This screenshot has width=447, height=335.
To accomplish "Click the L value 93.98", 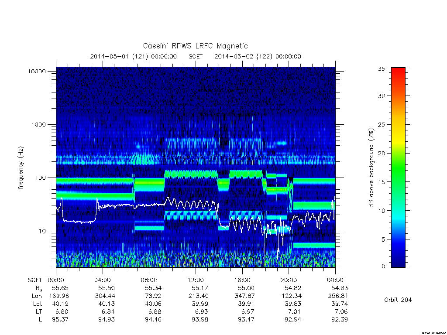I will [x=200, y=320].
